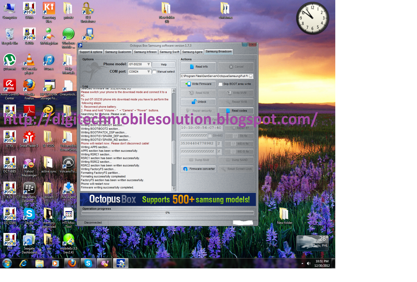The image size is (417, 282).
Task: Open the IM Magician desktop icon
Action: tap(49, 36)
